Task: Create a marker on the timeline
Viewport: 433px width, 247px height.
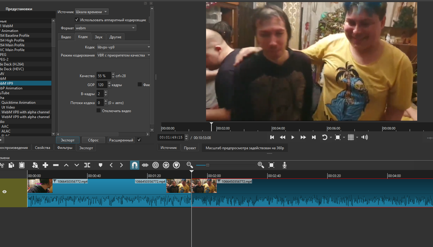Action: coord(101,165)
